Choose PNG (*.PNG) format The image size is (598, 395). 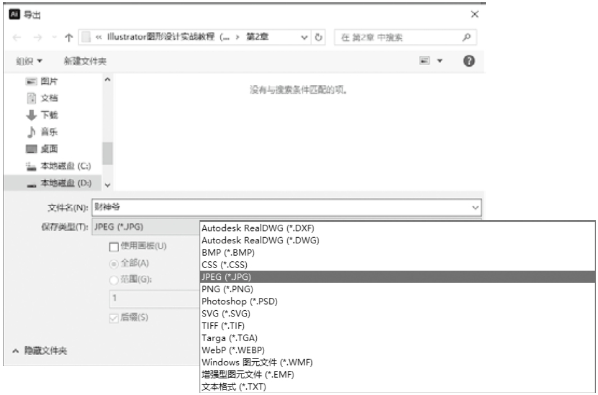(397, 289)
